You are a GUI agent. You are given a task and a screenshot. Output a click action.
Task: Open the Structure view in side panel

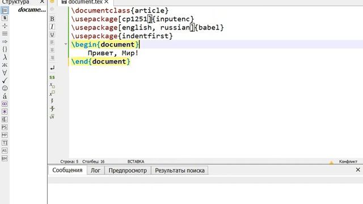[x=5, y=10]
